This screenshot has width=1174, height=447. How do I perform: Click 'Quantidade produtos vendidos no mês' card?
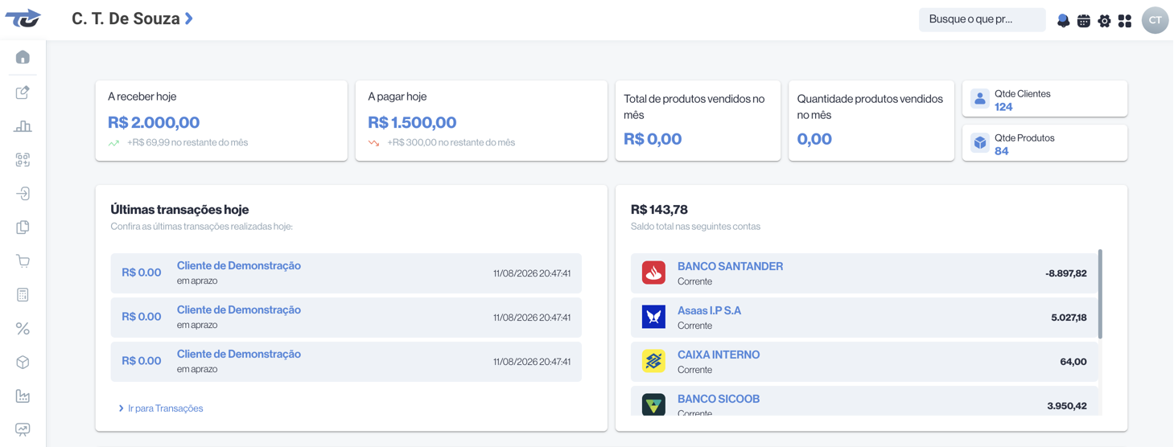click(x=871, y=121)
